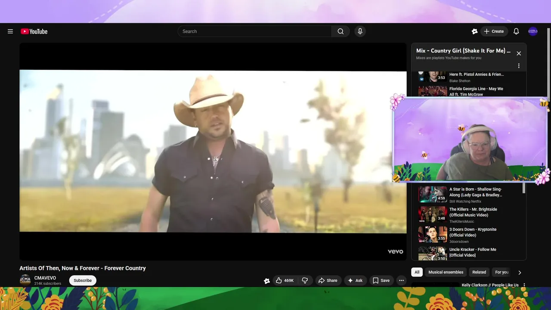Open Mix playlist three-dot options

519,66
